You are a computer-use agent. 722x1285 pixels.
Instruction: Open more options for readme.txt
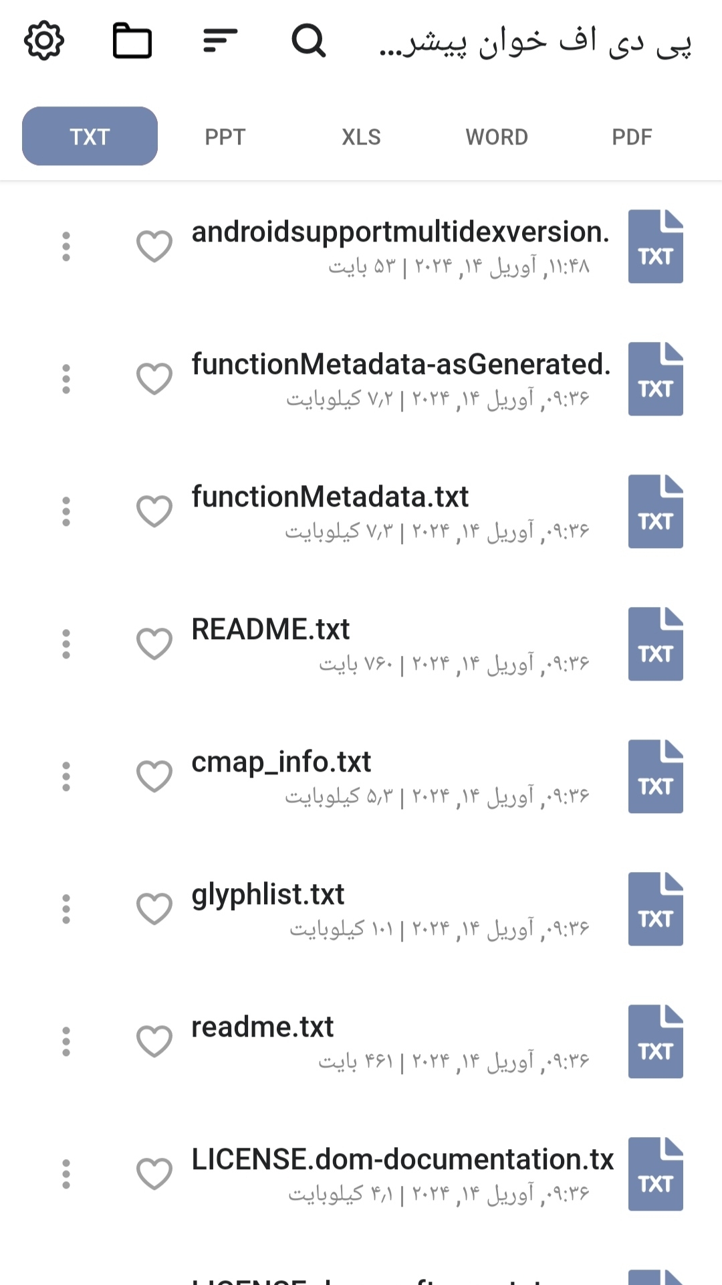66,1041
